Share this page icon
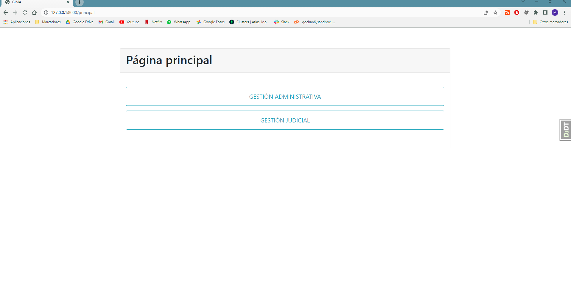Viewport: 571px width, 302px height. click(x=486, y=12)
